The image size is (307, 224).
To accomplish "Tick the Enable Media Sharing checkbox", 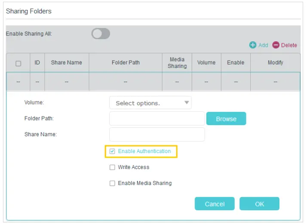I will point(112,183).
